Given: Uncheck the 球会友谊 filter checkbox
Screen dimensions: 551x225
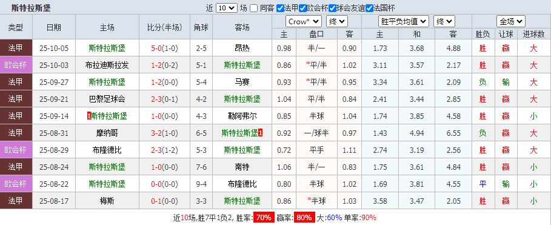Looking at the screenshot, I should [x=332, y=8].
